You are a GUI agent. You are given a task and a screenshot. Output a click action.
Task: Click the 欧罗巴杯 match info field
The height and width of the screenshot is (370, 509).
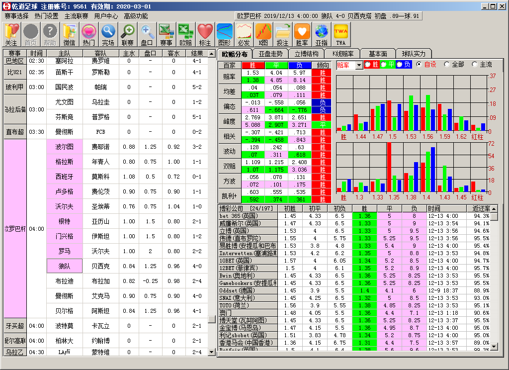[328, 16]
